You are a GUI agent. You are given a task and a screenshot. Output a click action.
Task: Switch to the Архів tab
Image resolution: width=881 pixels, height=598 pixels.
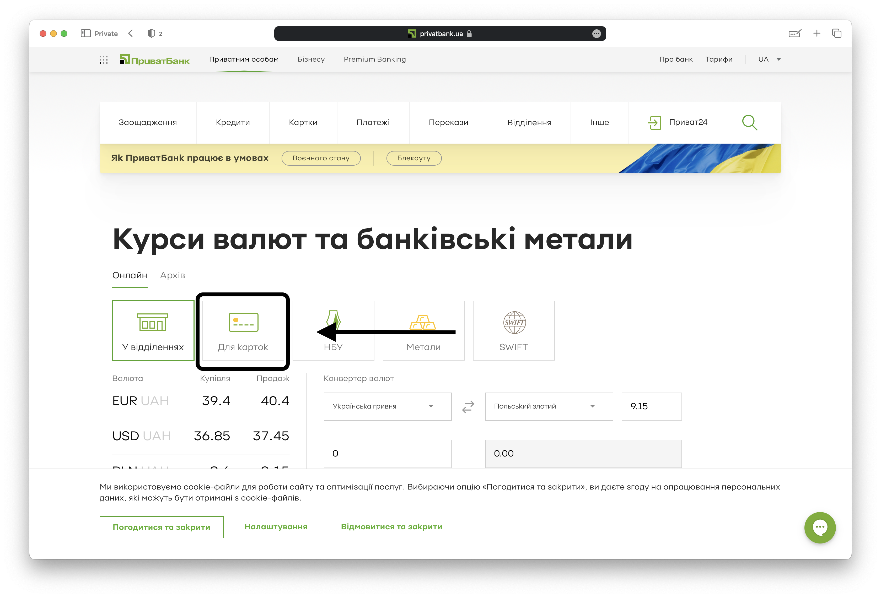[173, 275]
